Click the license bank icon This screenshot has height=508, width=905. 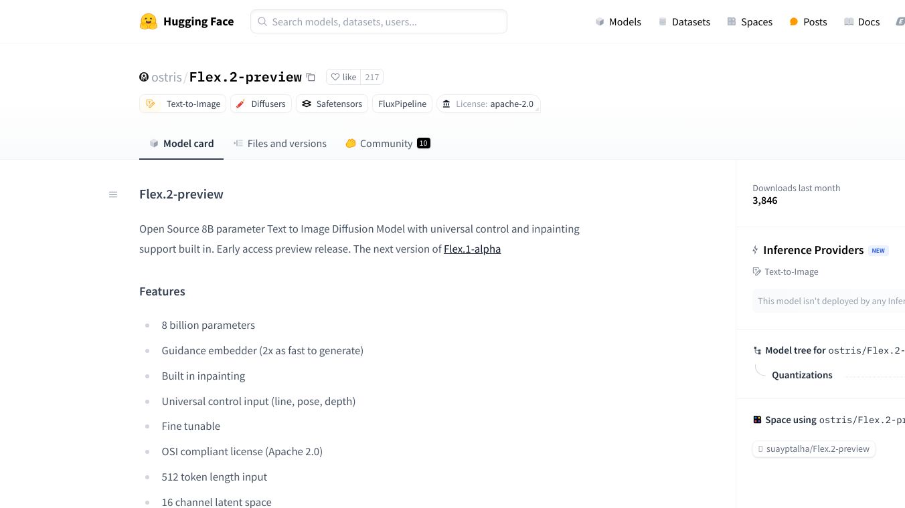[446, 104]
